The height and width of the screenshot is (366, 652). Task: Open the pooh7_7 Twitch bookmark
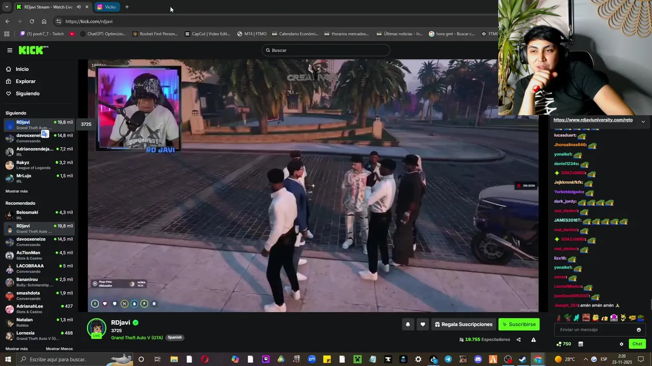pyautogui.click(x=42, y=34)
